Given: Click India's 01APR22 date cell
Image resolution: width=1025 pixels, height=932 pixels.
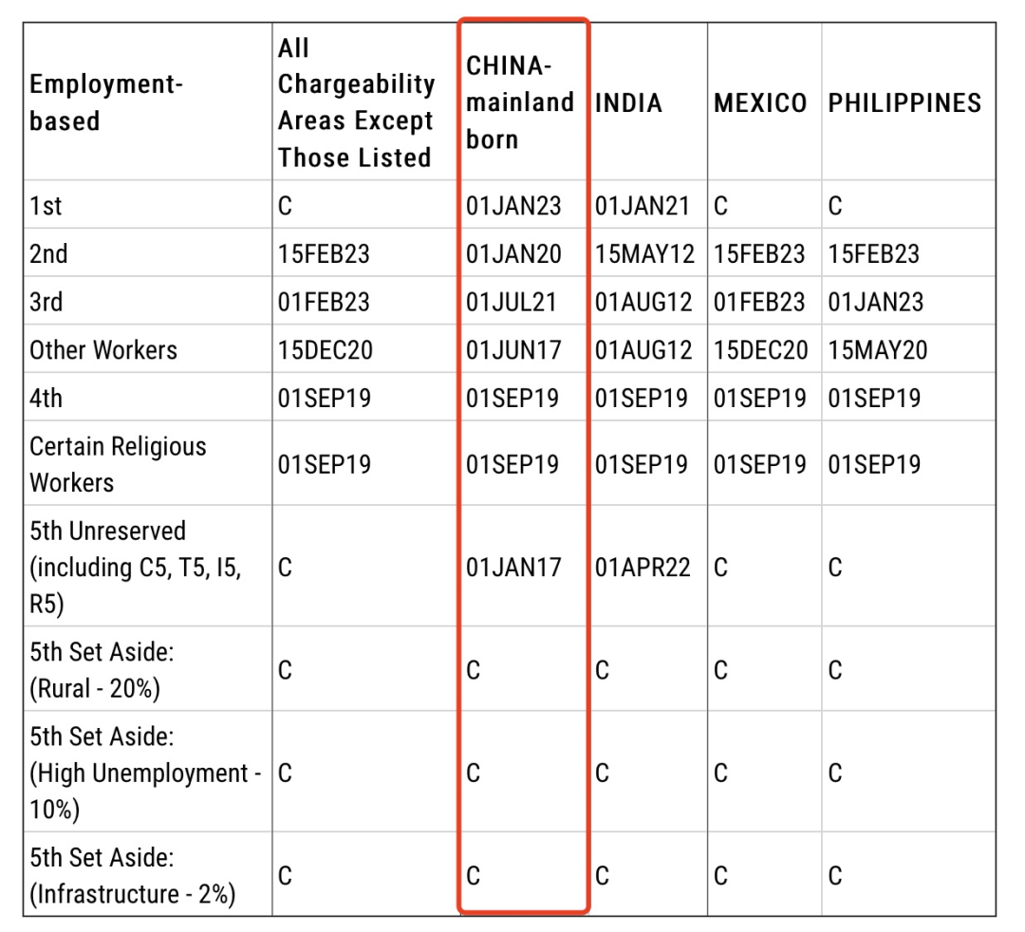Looking at the screenshot, I should pos(643,567).
